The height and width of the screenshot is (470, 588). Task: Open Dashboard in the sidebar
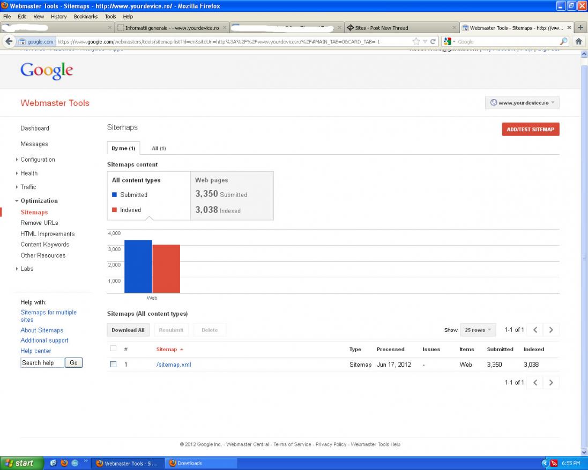point(35,128)
